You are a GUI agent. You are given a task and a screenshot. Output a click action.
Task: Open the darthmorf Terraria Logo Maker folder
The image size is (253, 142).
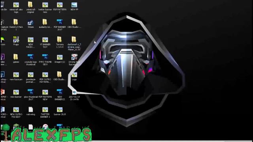point(74,43)
